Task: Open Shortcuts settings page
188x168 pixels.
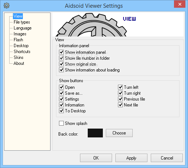Action: pyautogui.click(x=22, y=52)
